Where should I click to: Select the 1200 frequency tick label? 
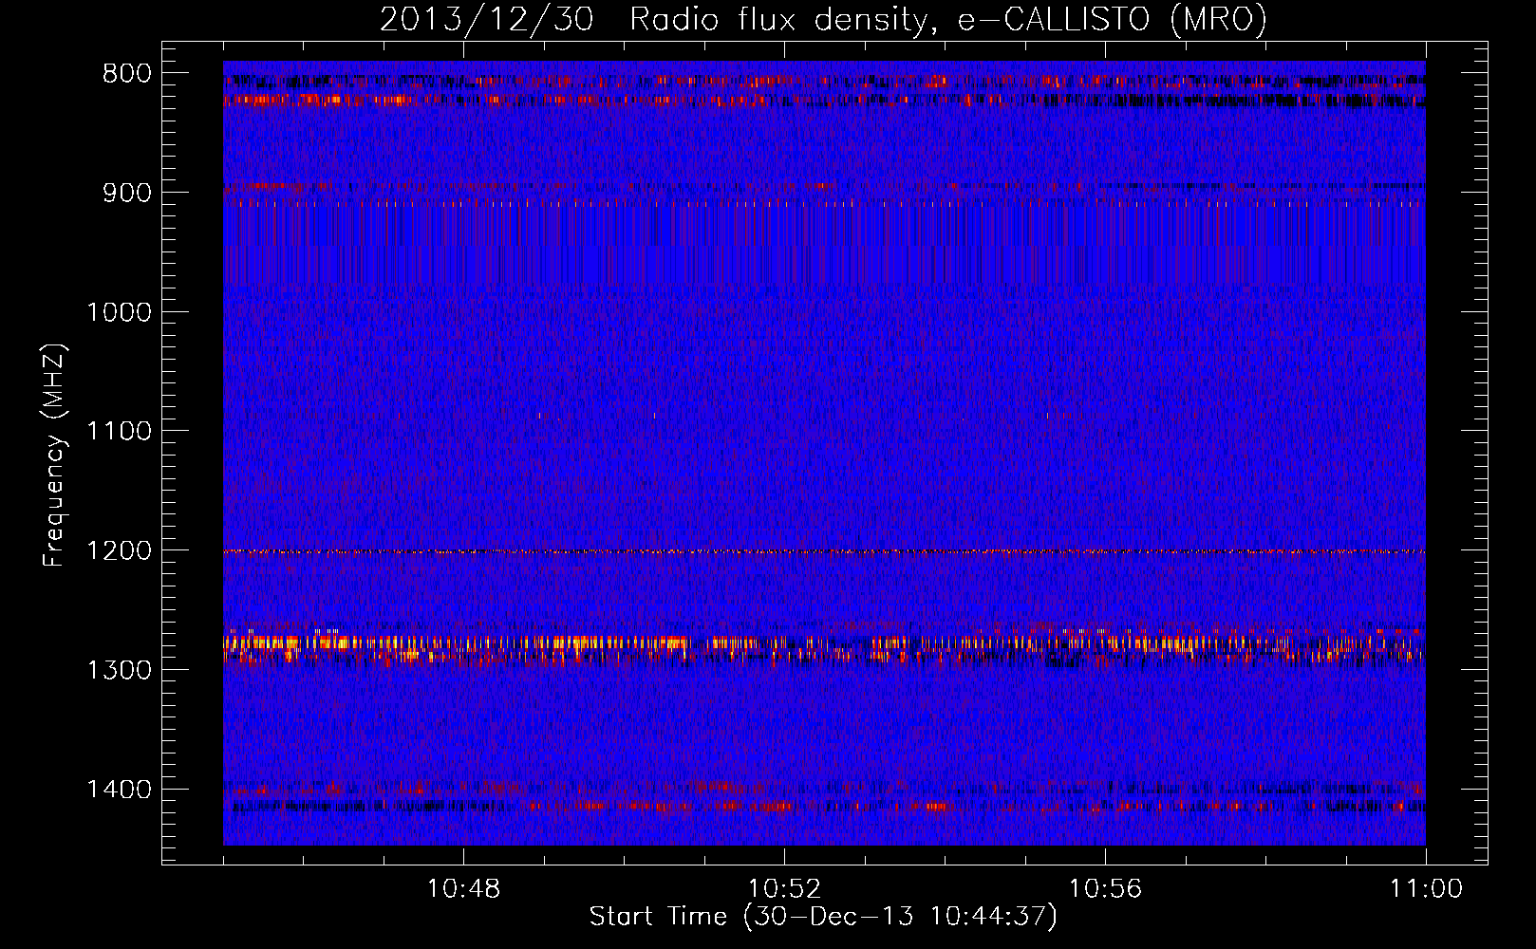[119, 550]
